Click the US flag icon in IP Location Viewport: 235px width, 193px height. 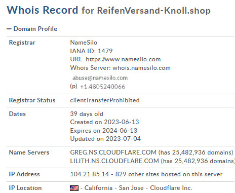(74, 188)
